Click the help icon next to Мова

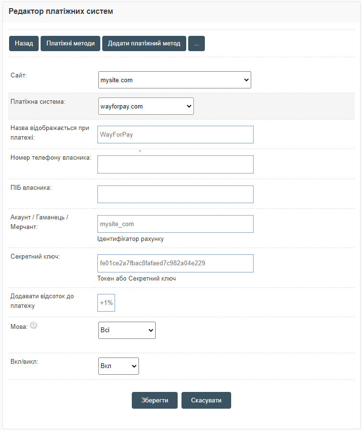(33, 325)
